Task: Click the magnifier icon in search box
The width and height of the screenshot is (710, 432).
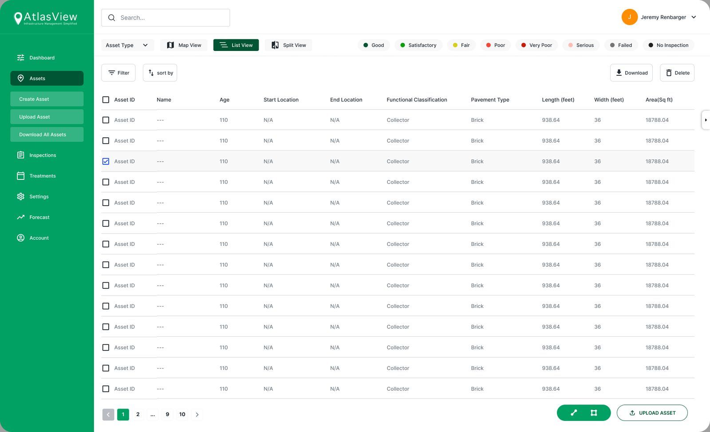Action: click(x=112, y=18)
